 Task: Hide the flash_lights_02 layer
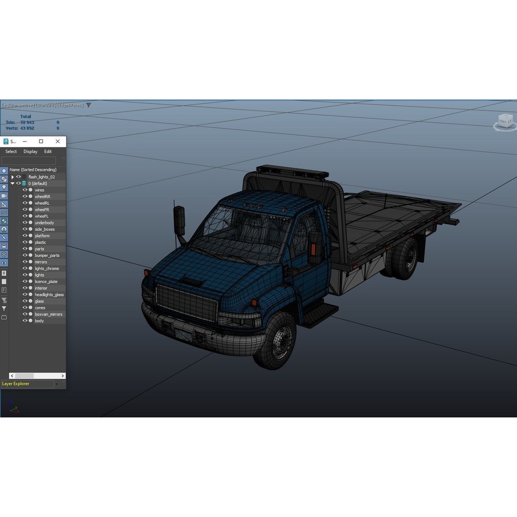[x=18, y=177]
